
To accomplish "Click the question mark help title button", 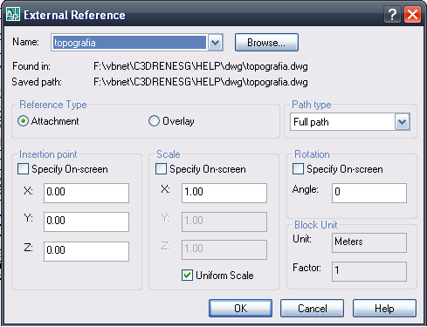I will point(392,14).
